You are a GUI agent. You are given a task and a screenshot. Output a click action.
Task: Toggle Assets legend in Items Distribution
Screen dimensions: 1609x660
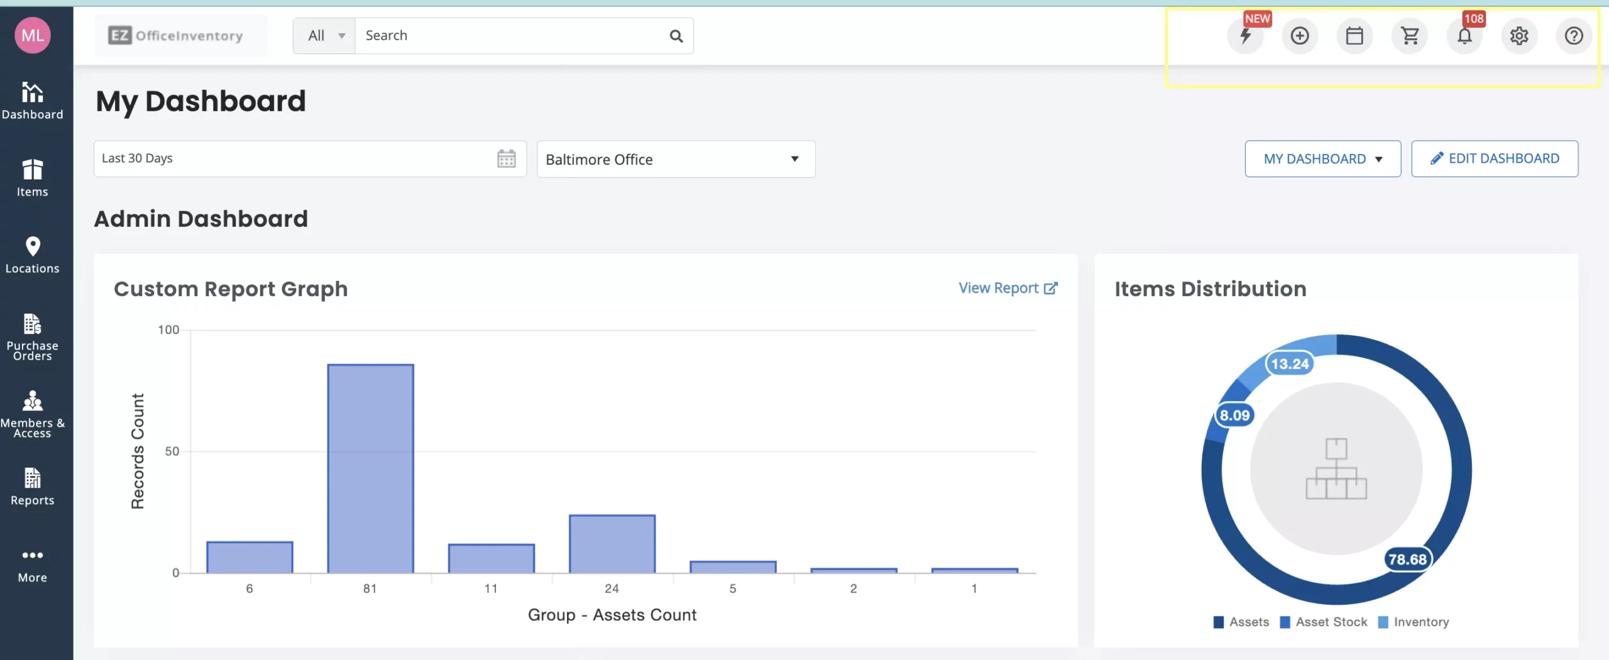coord(1241,622)
